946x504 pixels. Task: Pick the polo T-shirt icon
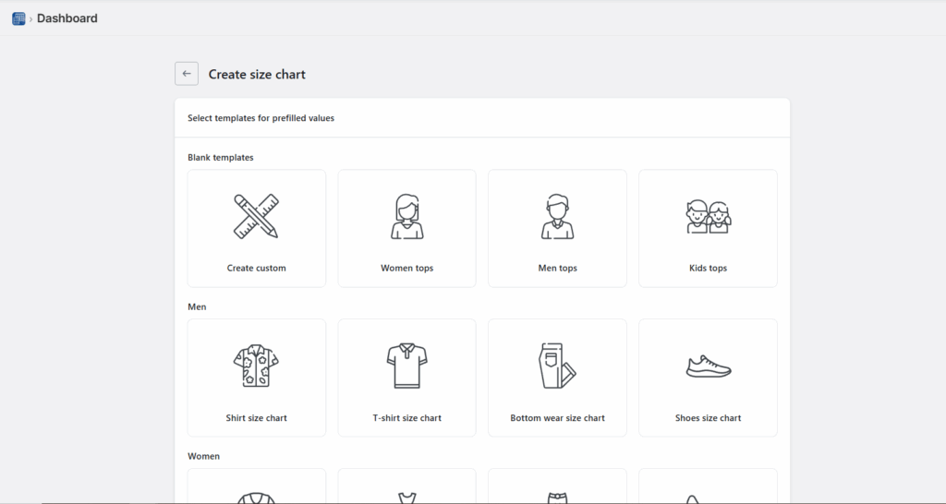coord(406,366)
